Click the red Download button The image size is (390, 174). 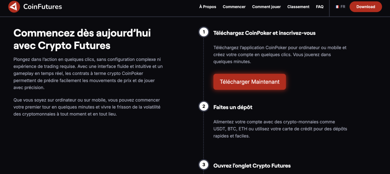tap(366, 7)
